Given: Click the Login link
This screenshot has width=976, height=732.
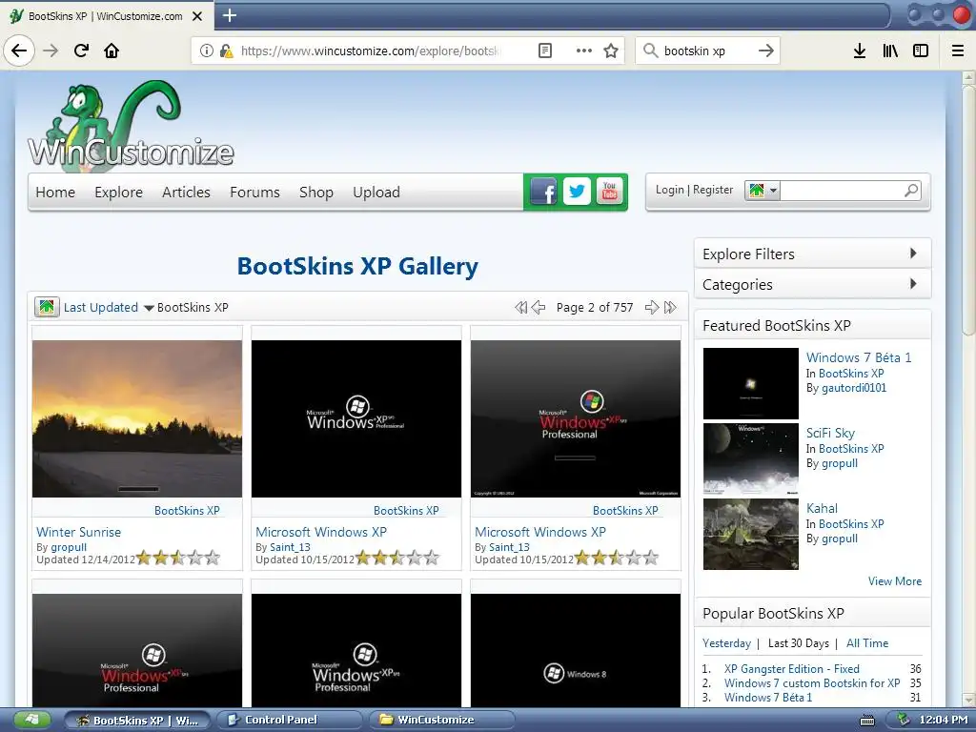Looking at the screenshot, I should click(670, 190).
